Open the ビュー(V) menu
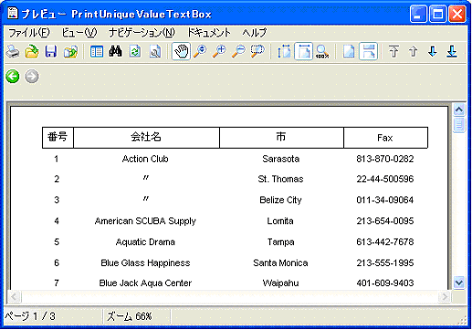Viewport: 473px width, 330px height. [79, 33]
